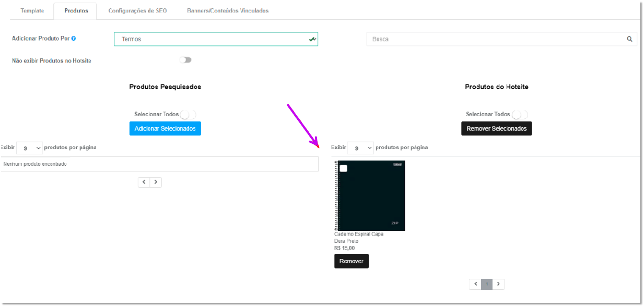Toggle Selecionar Todos under Produtos do Hotsite
644x307 pixels.
[520, 114]
